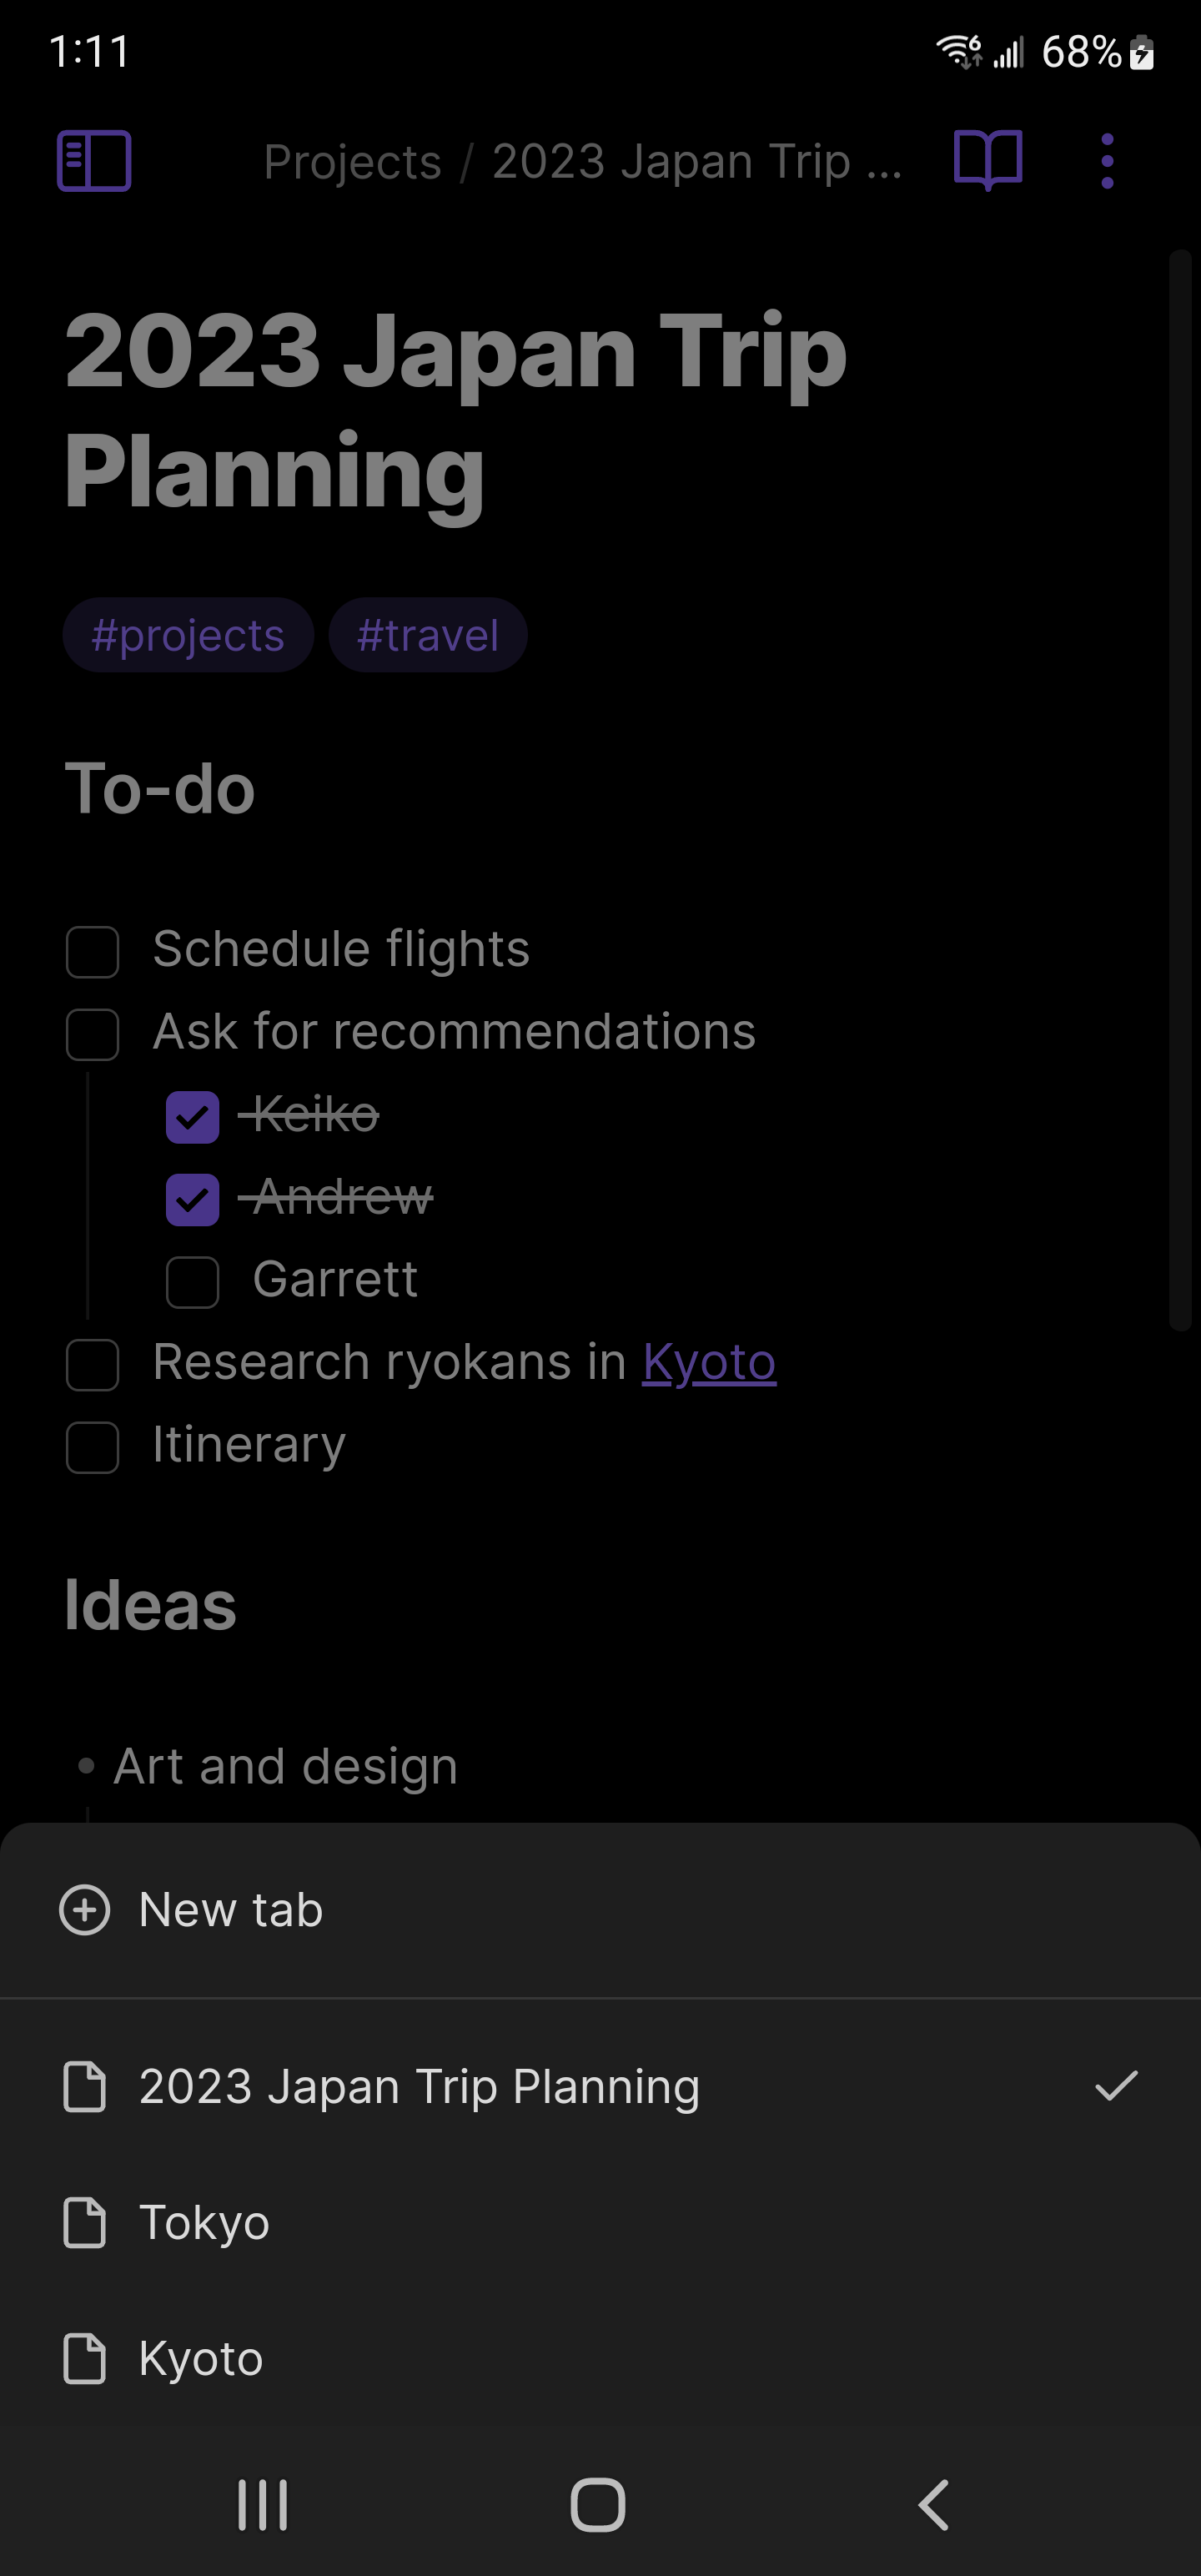Screen dimensions: 1201x2576
Task: Tap the Kyoto file icon
Action: click(85, 2358)
